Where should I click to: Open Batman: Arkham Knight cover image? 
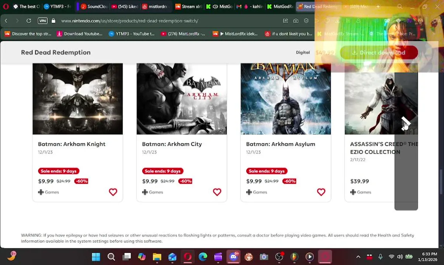click(77, 99)
